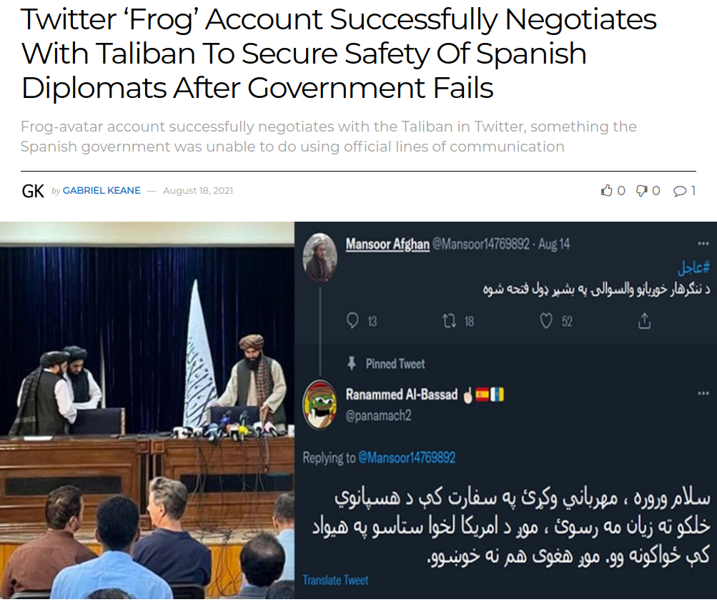
Task: Click the article headline about Frog Account
Action: click(338, 54)
